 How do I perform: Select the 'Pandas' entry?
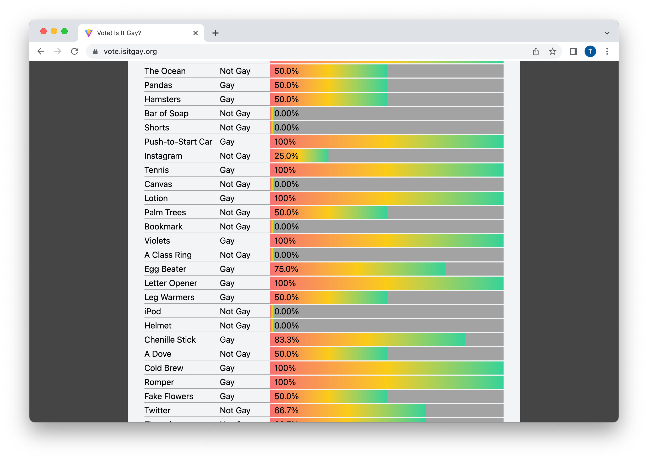pyautogui.click(x=158, y=85)
